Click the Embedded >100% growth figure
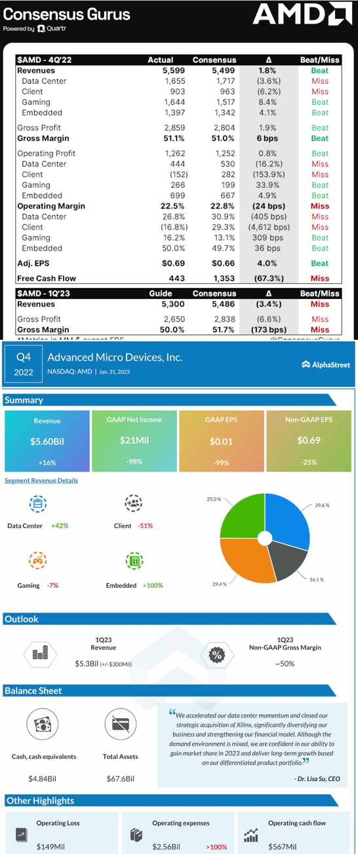Image resolution: width=358 pixels, height=854 pixels. point(153,585)
